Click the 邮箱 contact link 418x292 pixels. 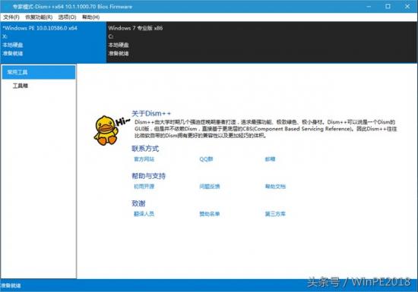(x=270, y=159)
